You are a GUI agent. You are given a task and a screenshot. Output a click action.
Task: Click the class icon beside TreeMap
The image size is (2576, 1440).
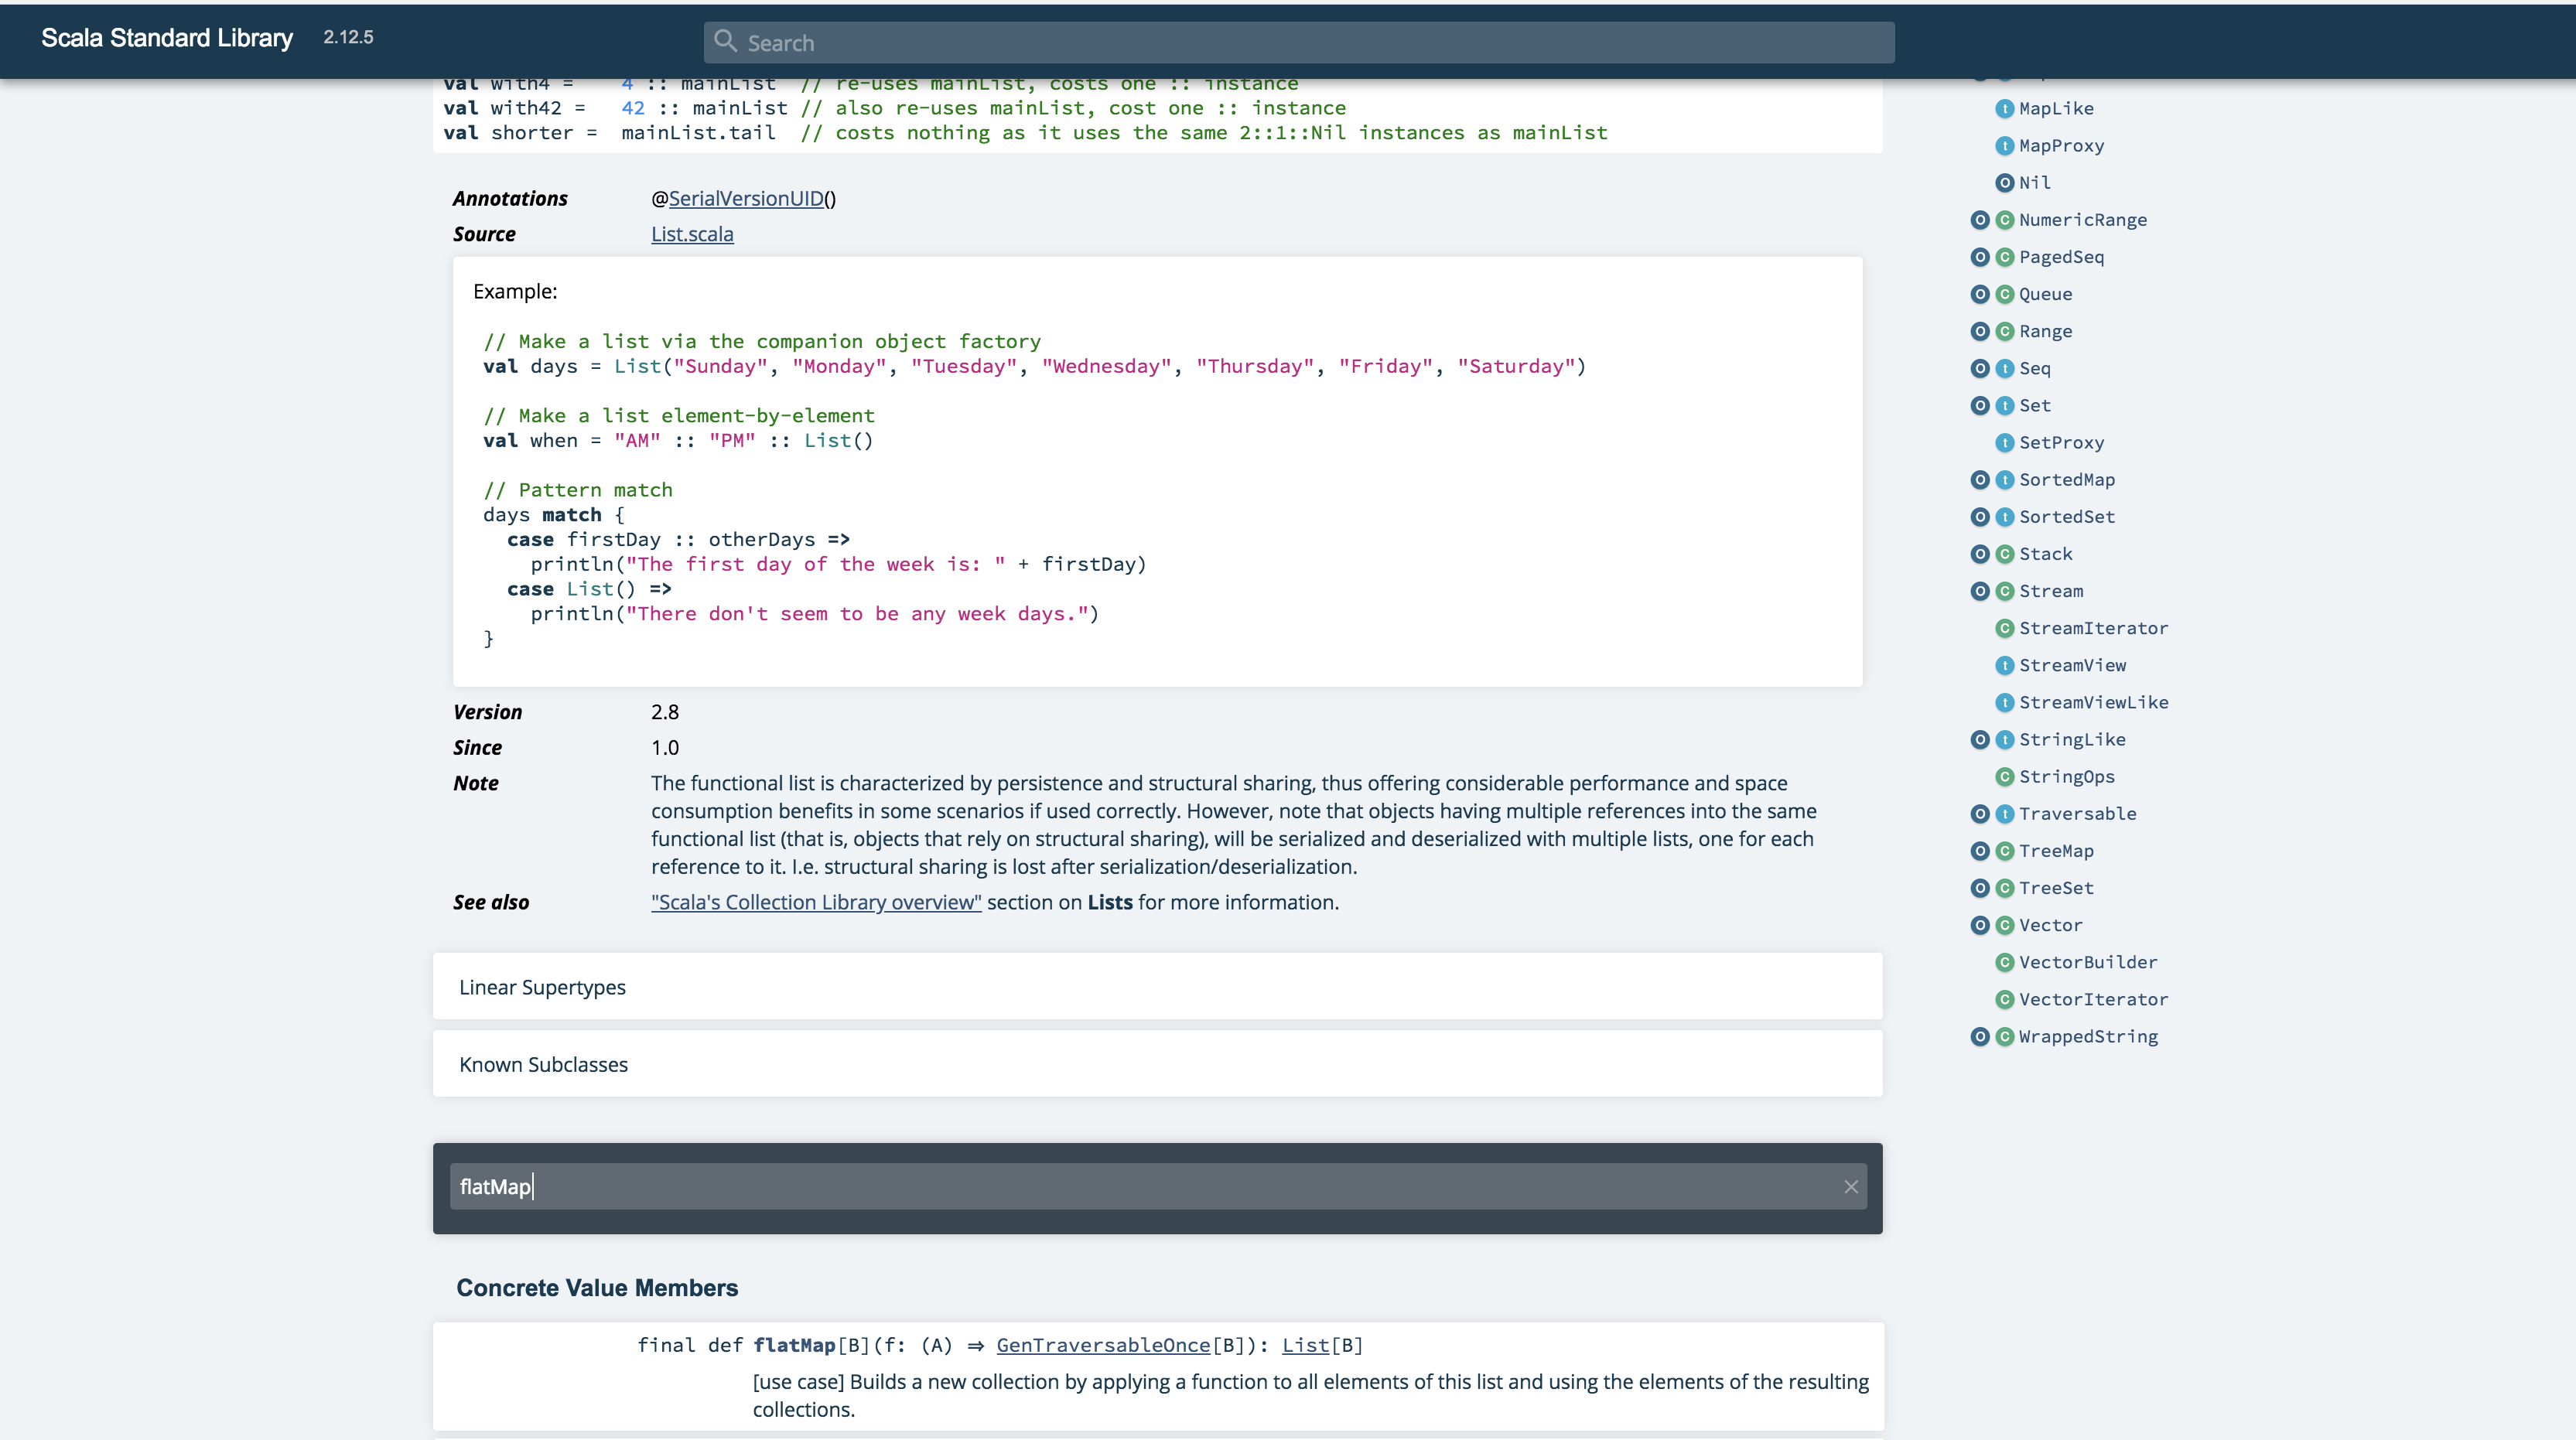[x=2004, y=851]
